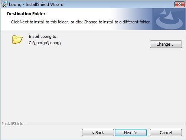Click the 'Loong - InstallShield Wizard' title text
The height and width of the screenshot is (140, 186).
coord(36,4)
